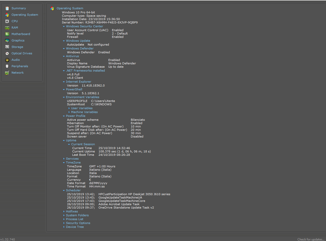Click the Active power scheme row
326x241 pixels.
coord(106,120)
